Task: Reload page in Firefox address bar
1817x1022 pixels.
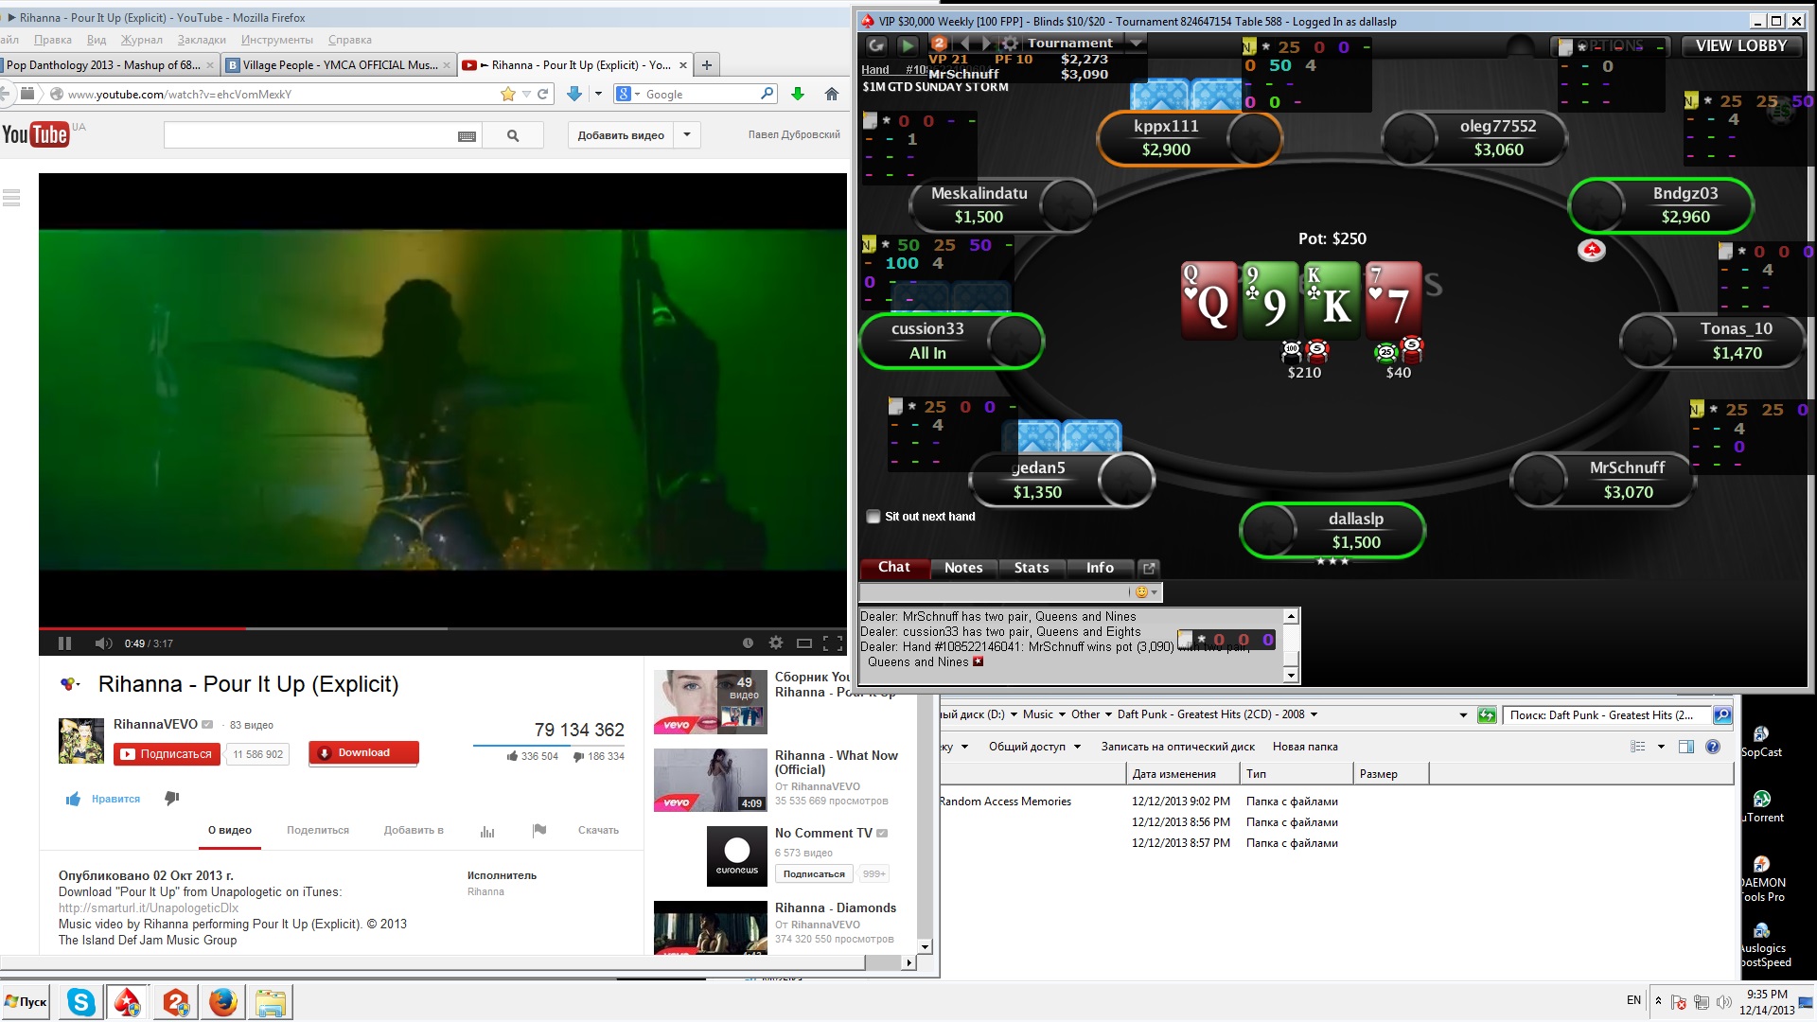Action: 543,94
